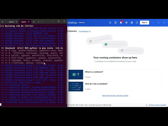Open Docker Desktop settings gear
Viewport: 168px width, 126px height.
coord(132,23)
